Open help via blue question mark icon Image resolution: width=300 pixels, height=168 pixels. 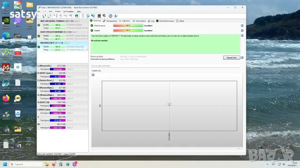111,16
